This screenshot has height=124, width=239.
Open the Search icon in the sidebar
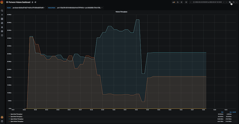pyautogui.click(x=2, y=11)
